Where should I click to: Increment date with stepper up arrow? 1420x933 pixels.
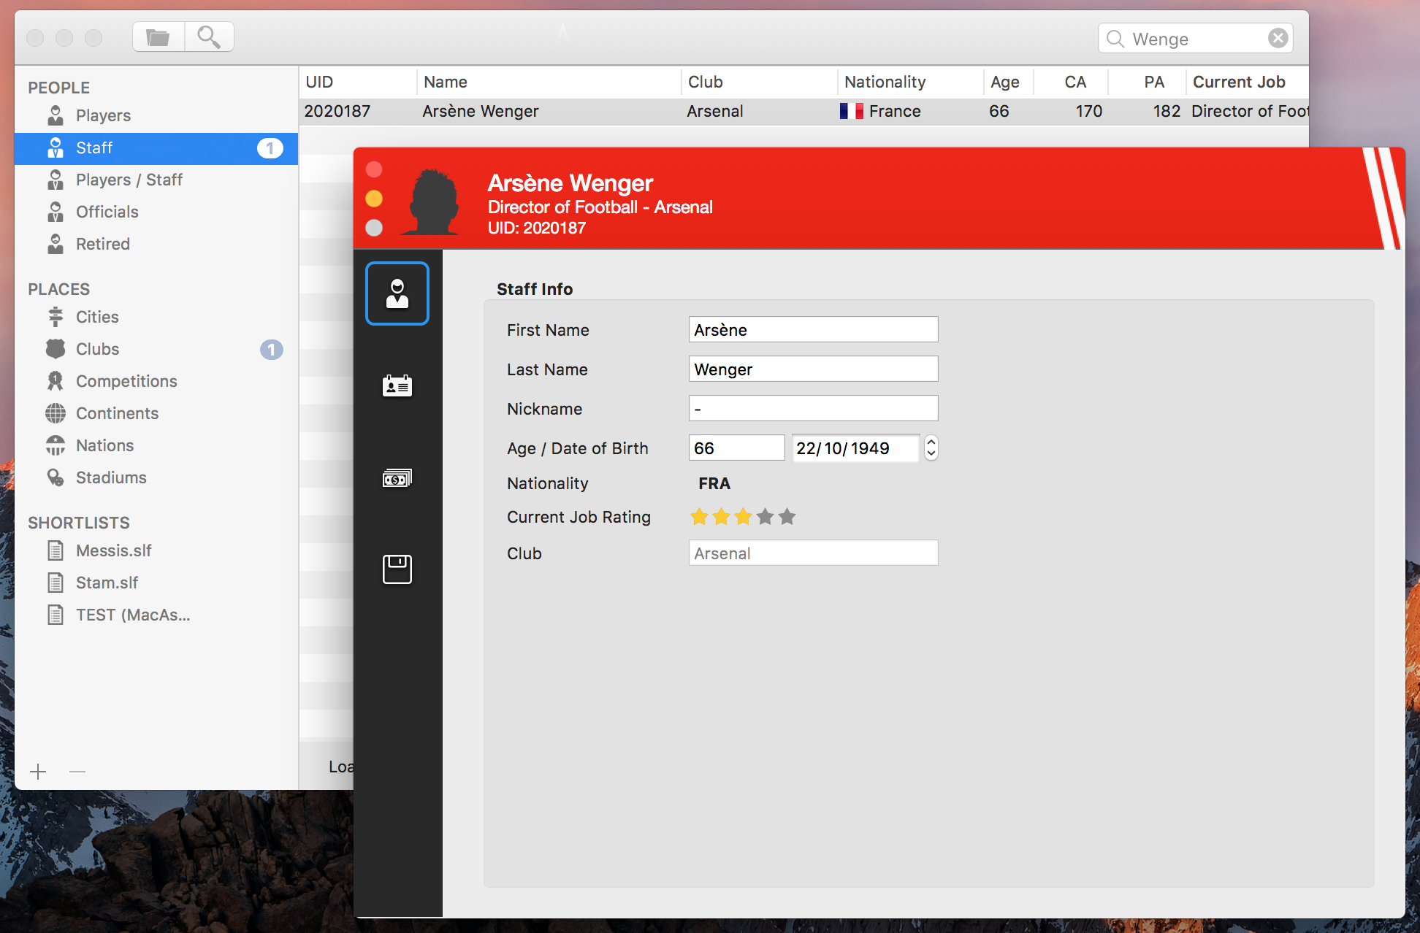click(931, 442)
